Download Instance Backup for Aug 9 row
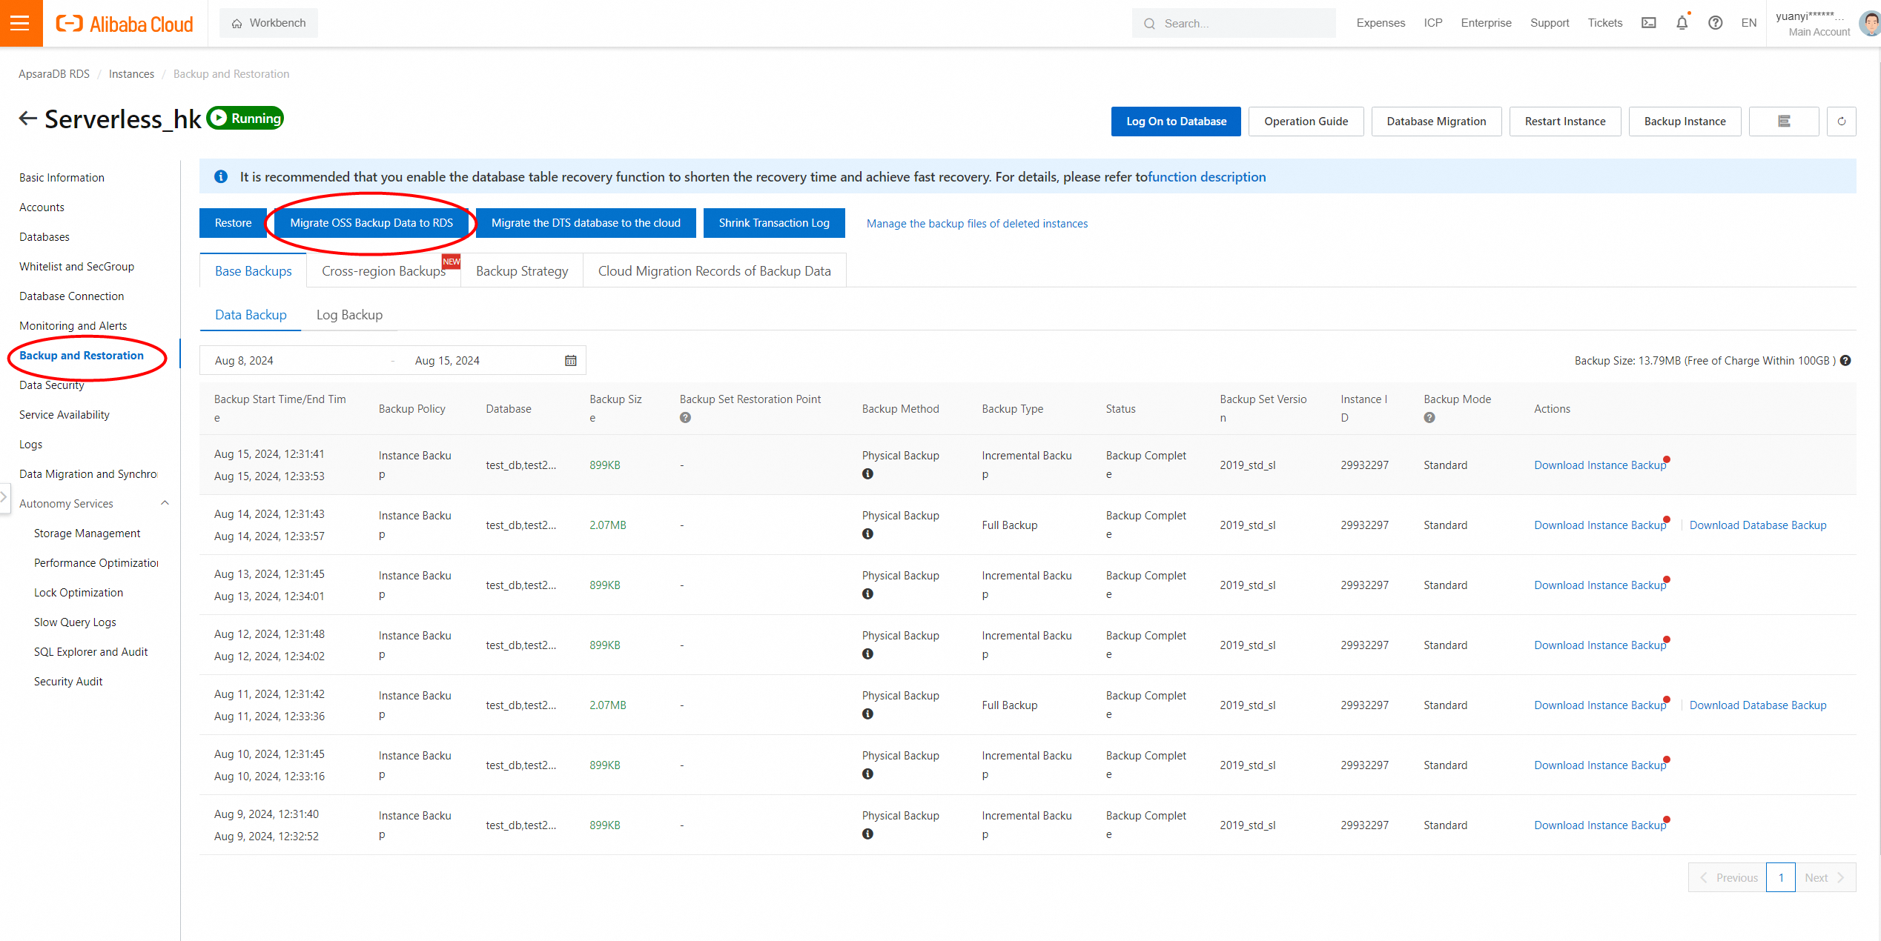 pos(1600,825)
